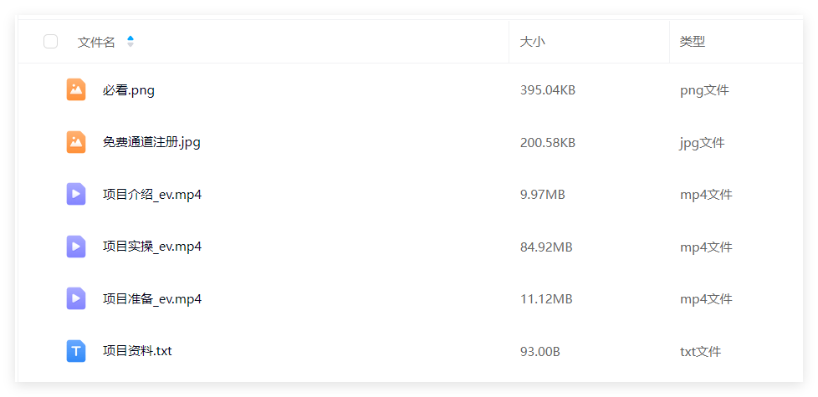
Task: Open the video 项目实操_ev.mp4
Action: (x=152, y=247)
